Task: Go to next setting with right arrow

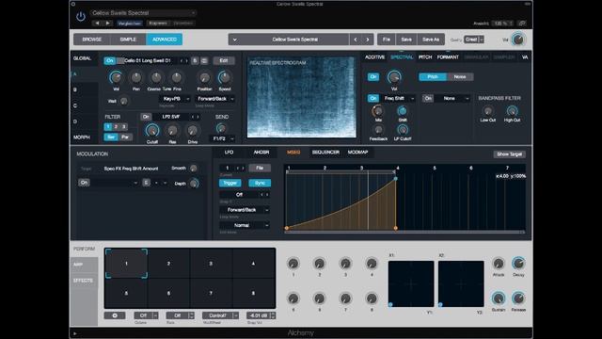Action: pyautogui.click(x=107, y=23)
